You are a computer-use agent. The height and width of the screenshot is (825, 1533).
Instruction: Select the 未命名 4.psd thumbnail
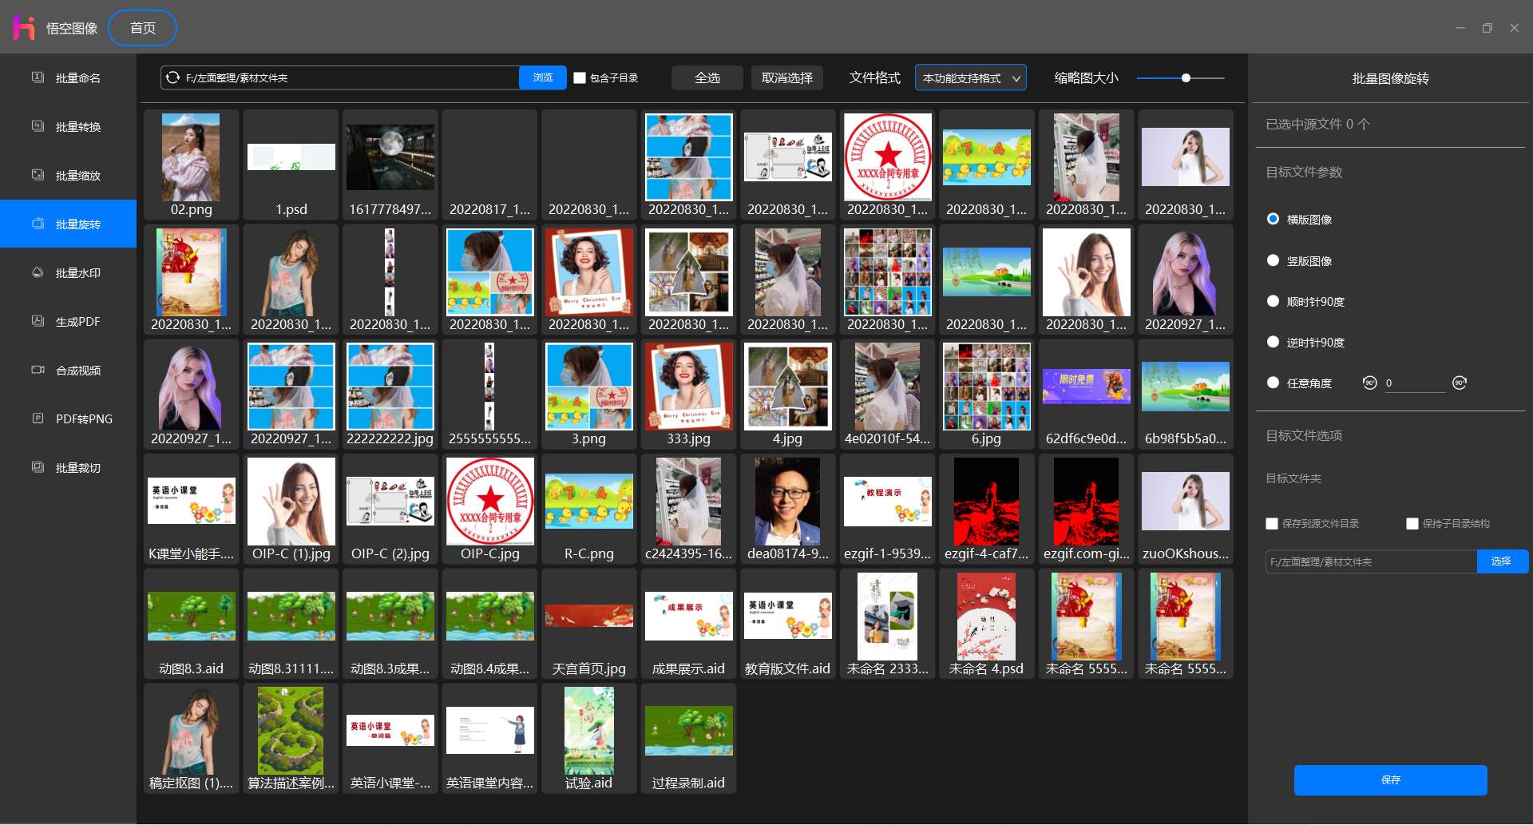(986, 624)
